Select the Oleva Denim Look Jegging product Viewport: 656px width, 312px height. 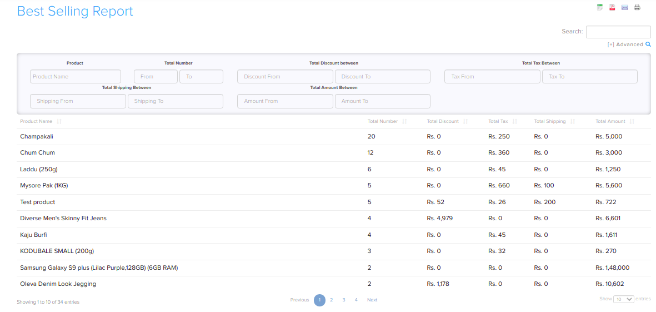click(x=58, y=284)
